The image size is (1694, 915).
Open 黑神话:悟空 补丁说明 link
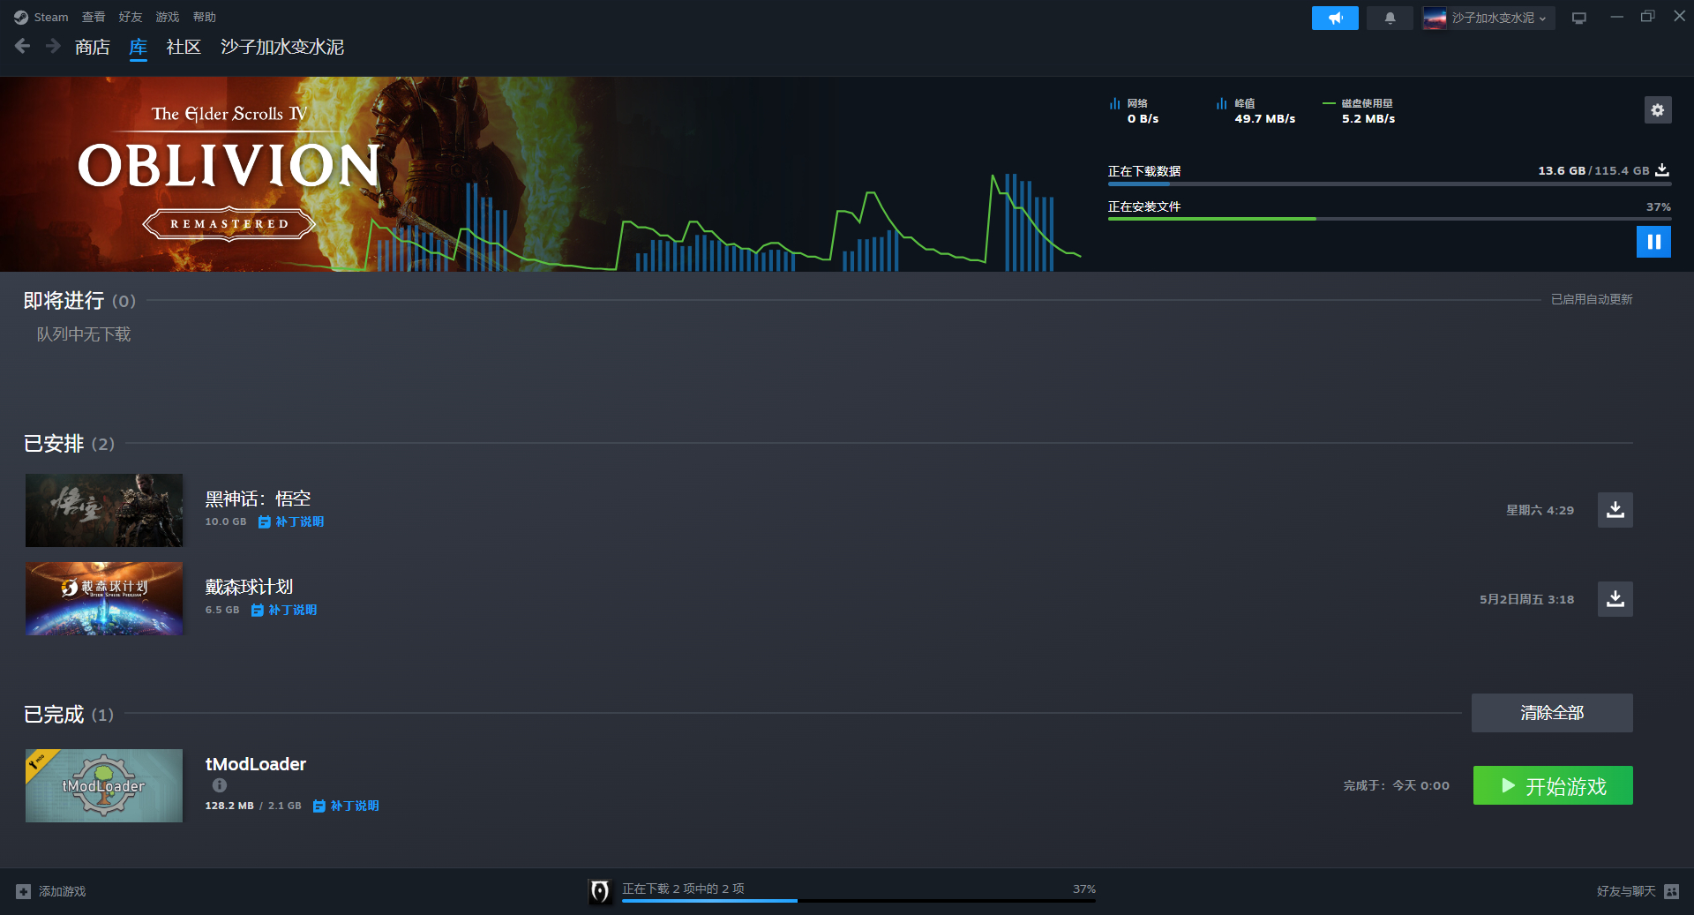(x=291, y=522)
